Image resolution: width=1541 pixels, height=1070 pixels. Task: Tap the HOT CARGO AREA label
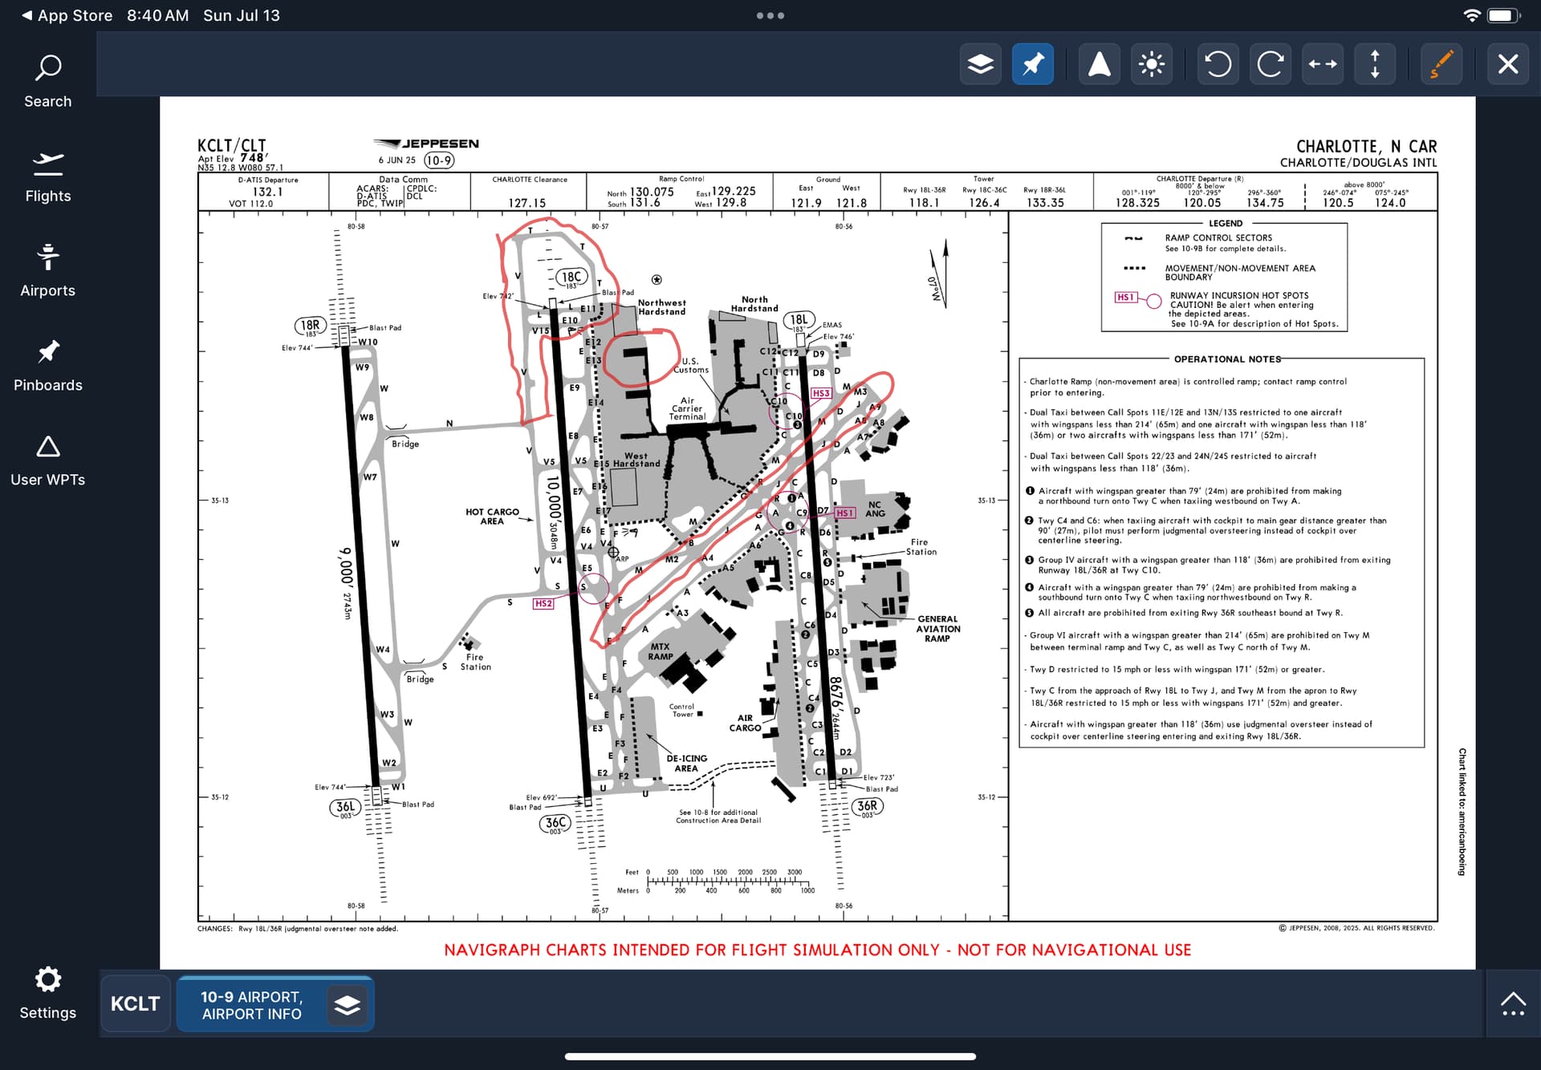(x=492, y=517)
